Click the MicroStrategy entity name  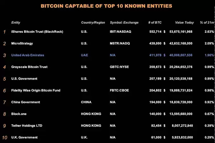tap(22, 44)
